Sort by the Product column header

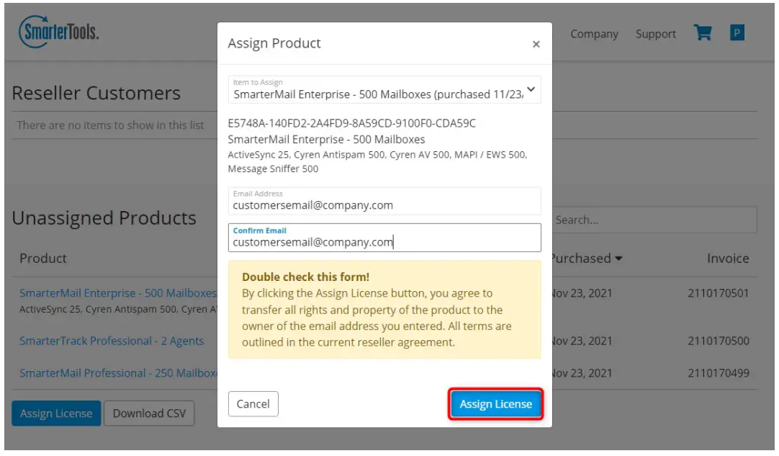tap(43, 259)
